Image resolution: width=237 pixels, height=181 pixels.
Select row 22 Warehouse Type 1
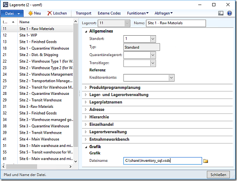(x=37, y=61)
